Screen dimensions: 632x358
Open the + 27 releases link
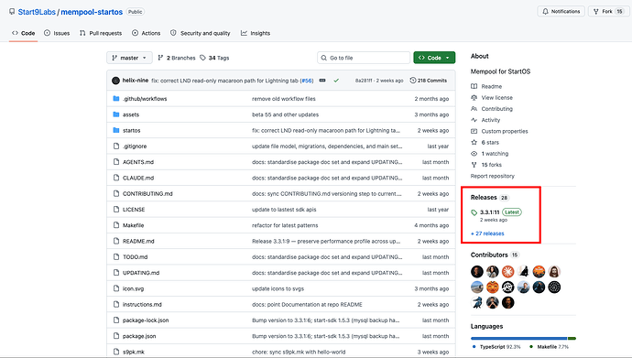(x=487, y=233)
